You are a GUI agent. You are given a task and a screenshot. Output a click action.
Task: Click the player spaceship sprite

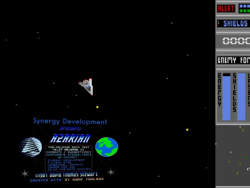coord(86,87)
